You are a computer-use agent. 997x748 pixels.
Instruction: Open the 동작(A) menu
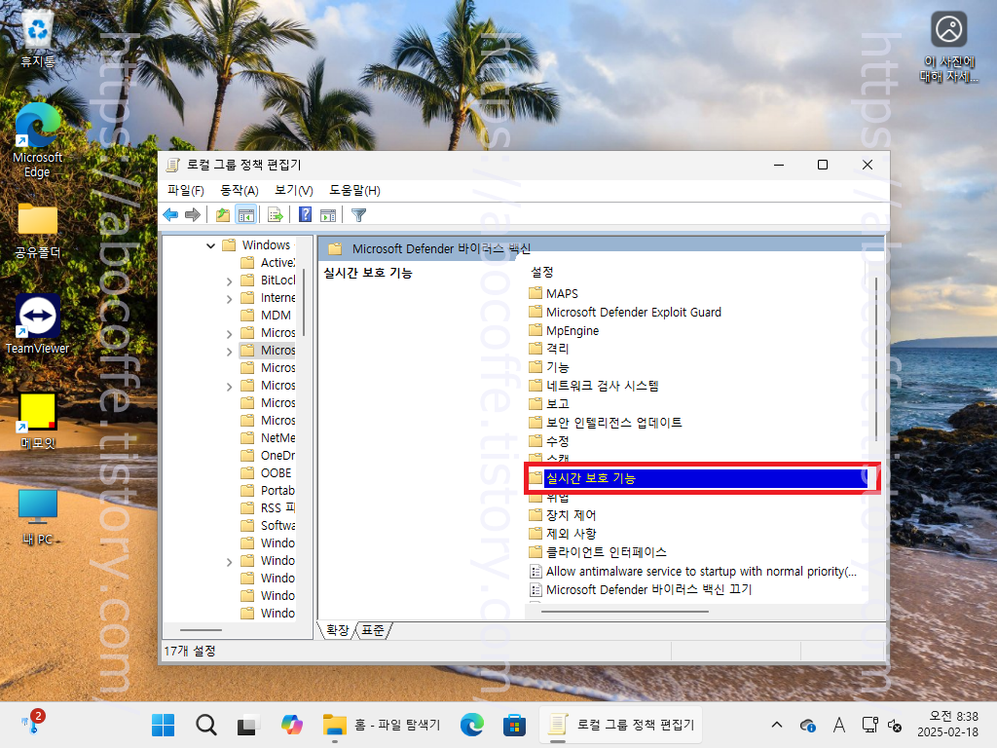click(x=240, y=190)
